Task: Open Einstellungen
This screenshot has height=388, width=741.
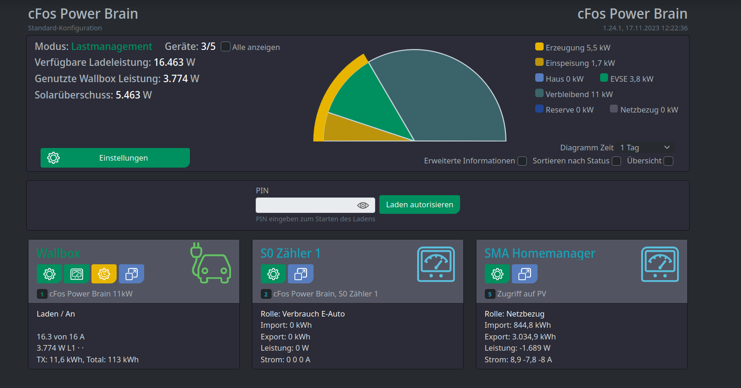Action: click(x=115, y=158)
